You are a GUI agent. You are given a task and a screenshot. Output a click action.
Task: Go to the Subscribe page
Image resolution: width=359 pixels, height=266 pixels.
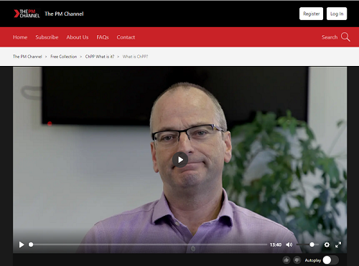(47, 37)
